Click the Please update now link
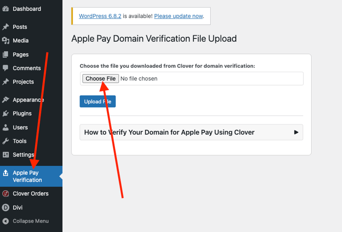Viewport: 342px width, 232px height. [178, 16]
